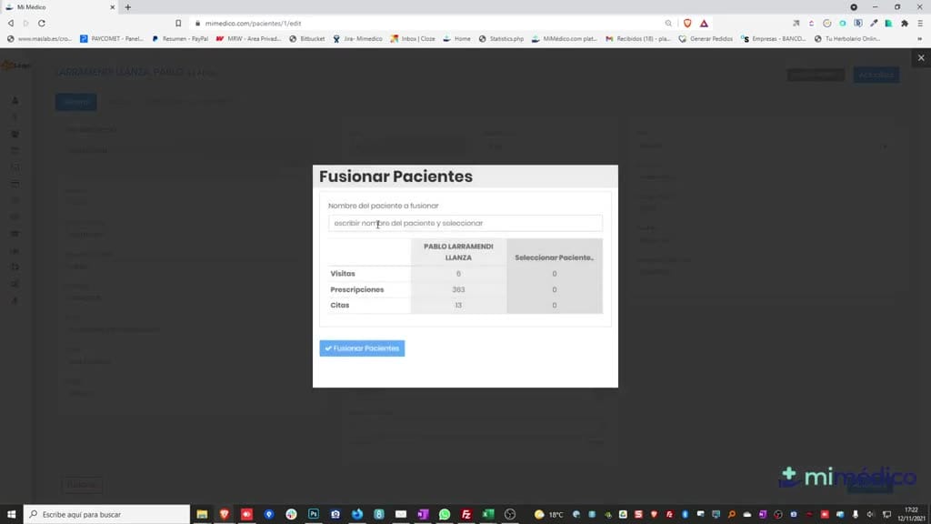Open the Generar Pedidos bookmark
This screenshot has width=931, height=524.
(x=706, y=38)
